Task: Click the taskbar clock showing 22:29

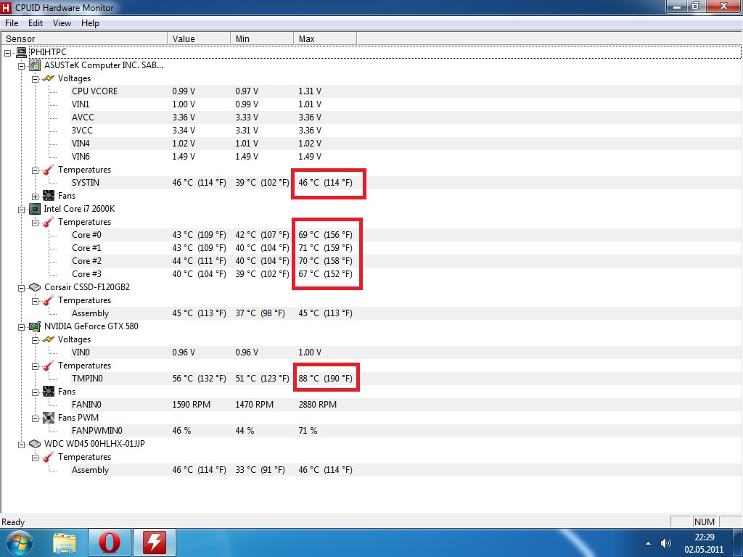Action: pyautogui.click(x=704, y=543)
